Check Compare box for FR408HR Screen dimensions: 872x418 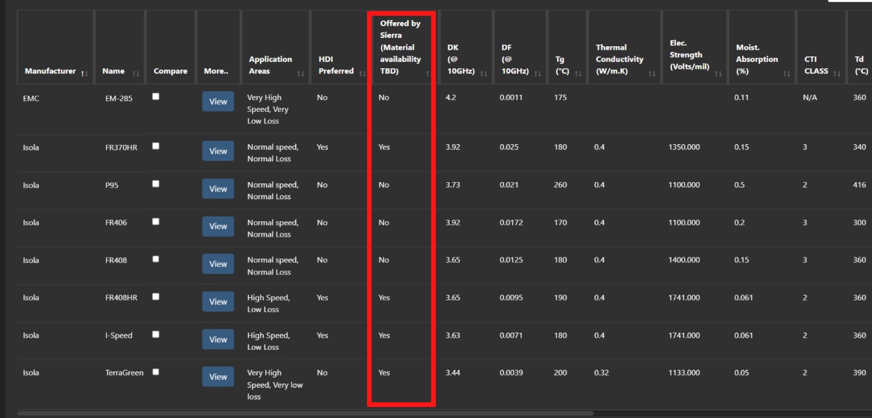coord(156,296)
